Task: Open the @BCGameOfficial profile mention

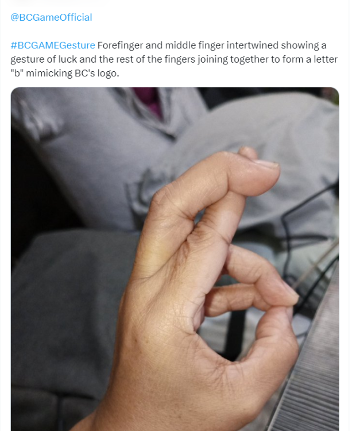Action: [x=51, y=17]
